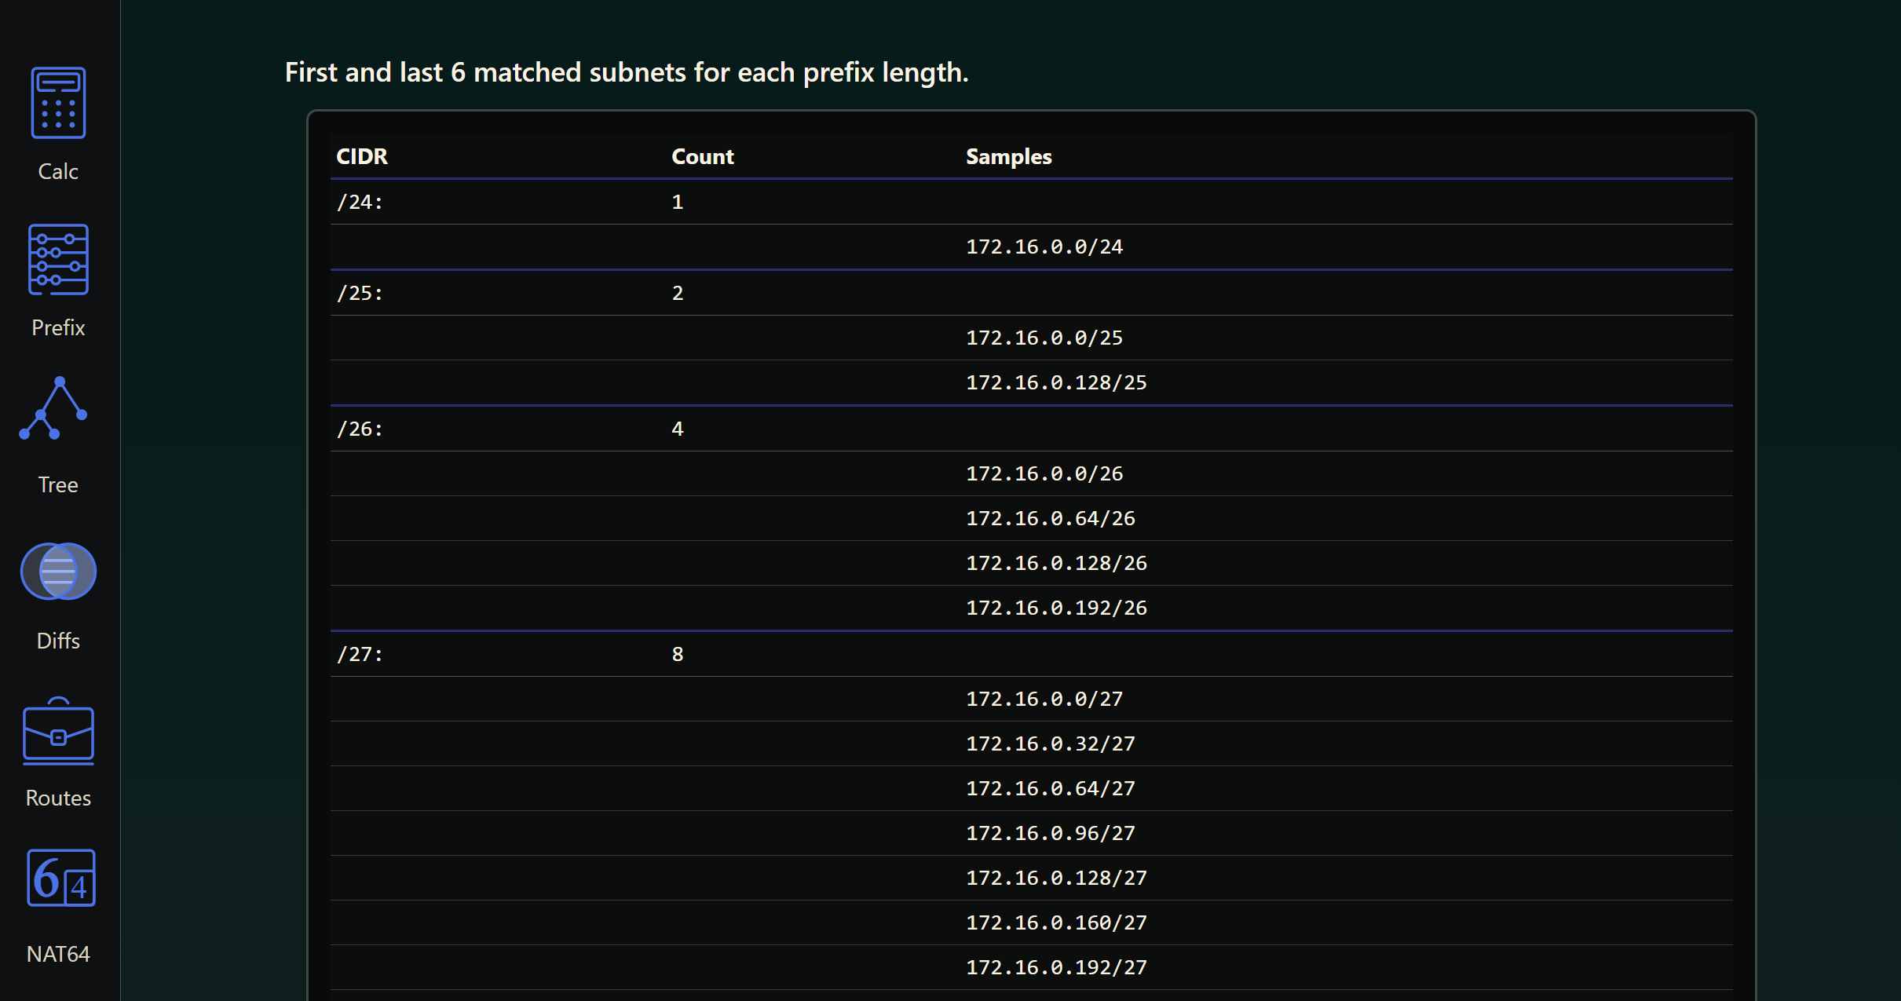1901x1001 pixels.
Task: Click the CIDR column header
Action: coord(362,156)
